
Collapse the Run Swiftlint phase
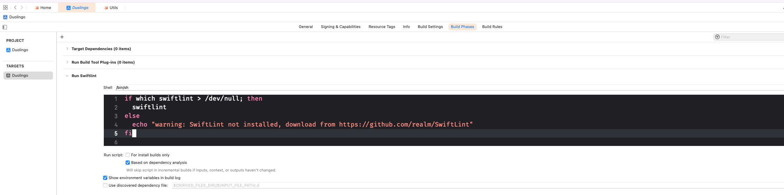(x=67, y=76)
